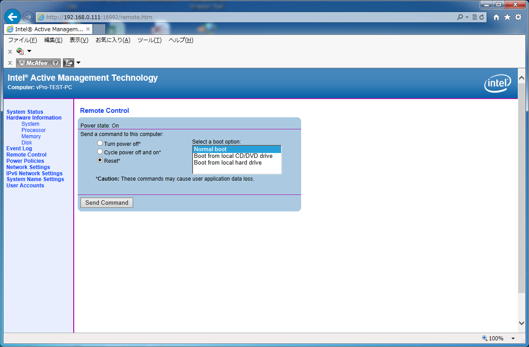Click the IE page icon in address bar
529x347 pixels.
41,17
